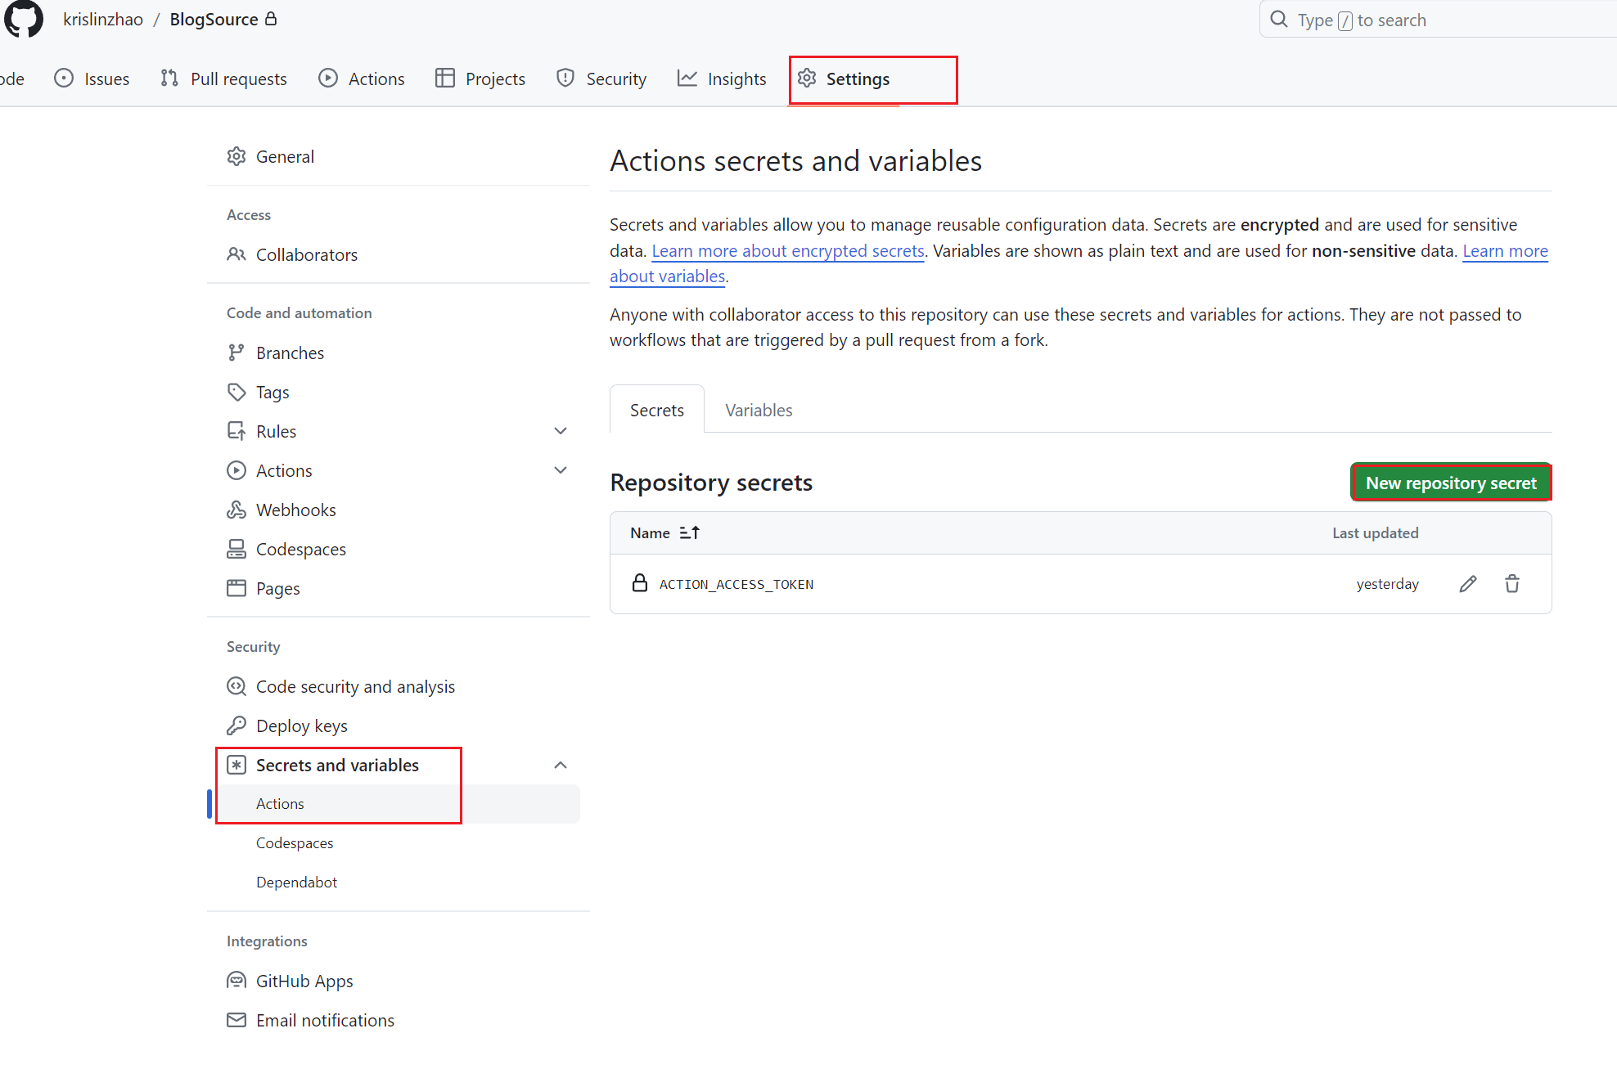Click the GitHub Octocat logo
The image size is (1617, 1069).
tap(24, 19)
